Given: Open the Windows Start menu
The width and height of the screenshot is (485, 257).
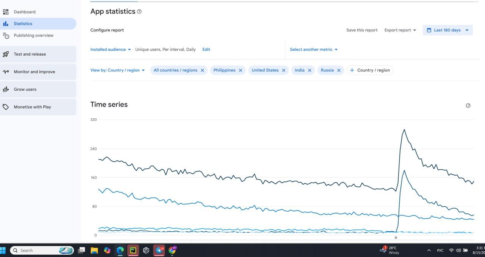Looking at the screenshot, I should click(x=4, y=250).
